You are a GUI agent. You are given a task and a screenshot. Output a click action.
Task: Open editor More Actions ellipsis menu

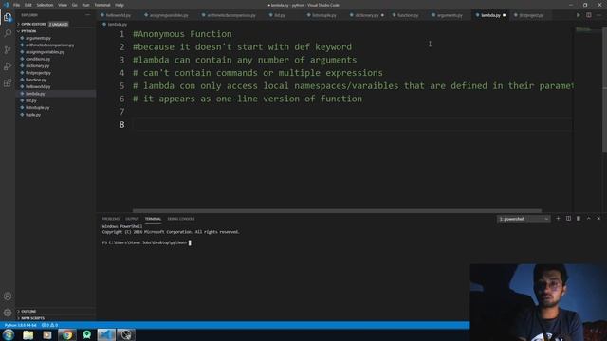tap(598, 15)
